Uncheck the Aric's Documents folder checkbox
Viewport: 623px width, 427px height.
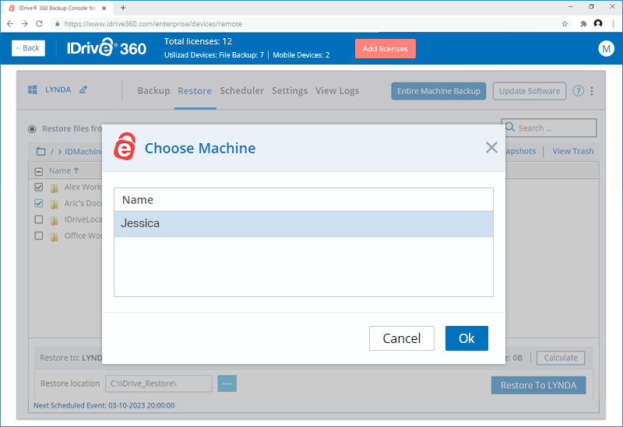click(x=38, y=203)
